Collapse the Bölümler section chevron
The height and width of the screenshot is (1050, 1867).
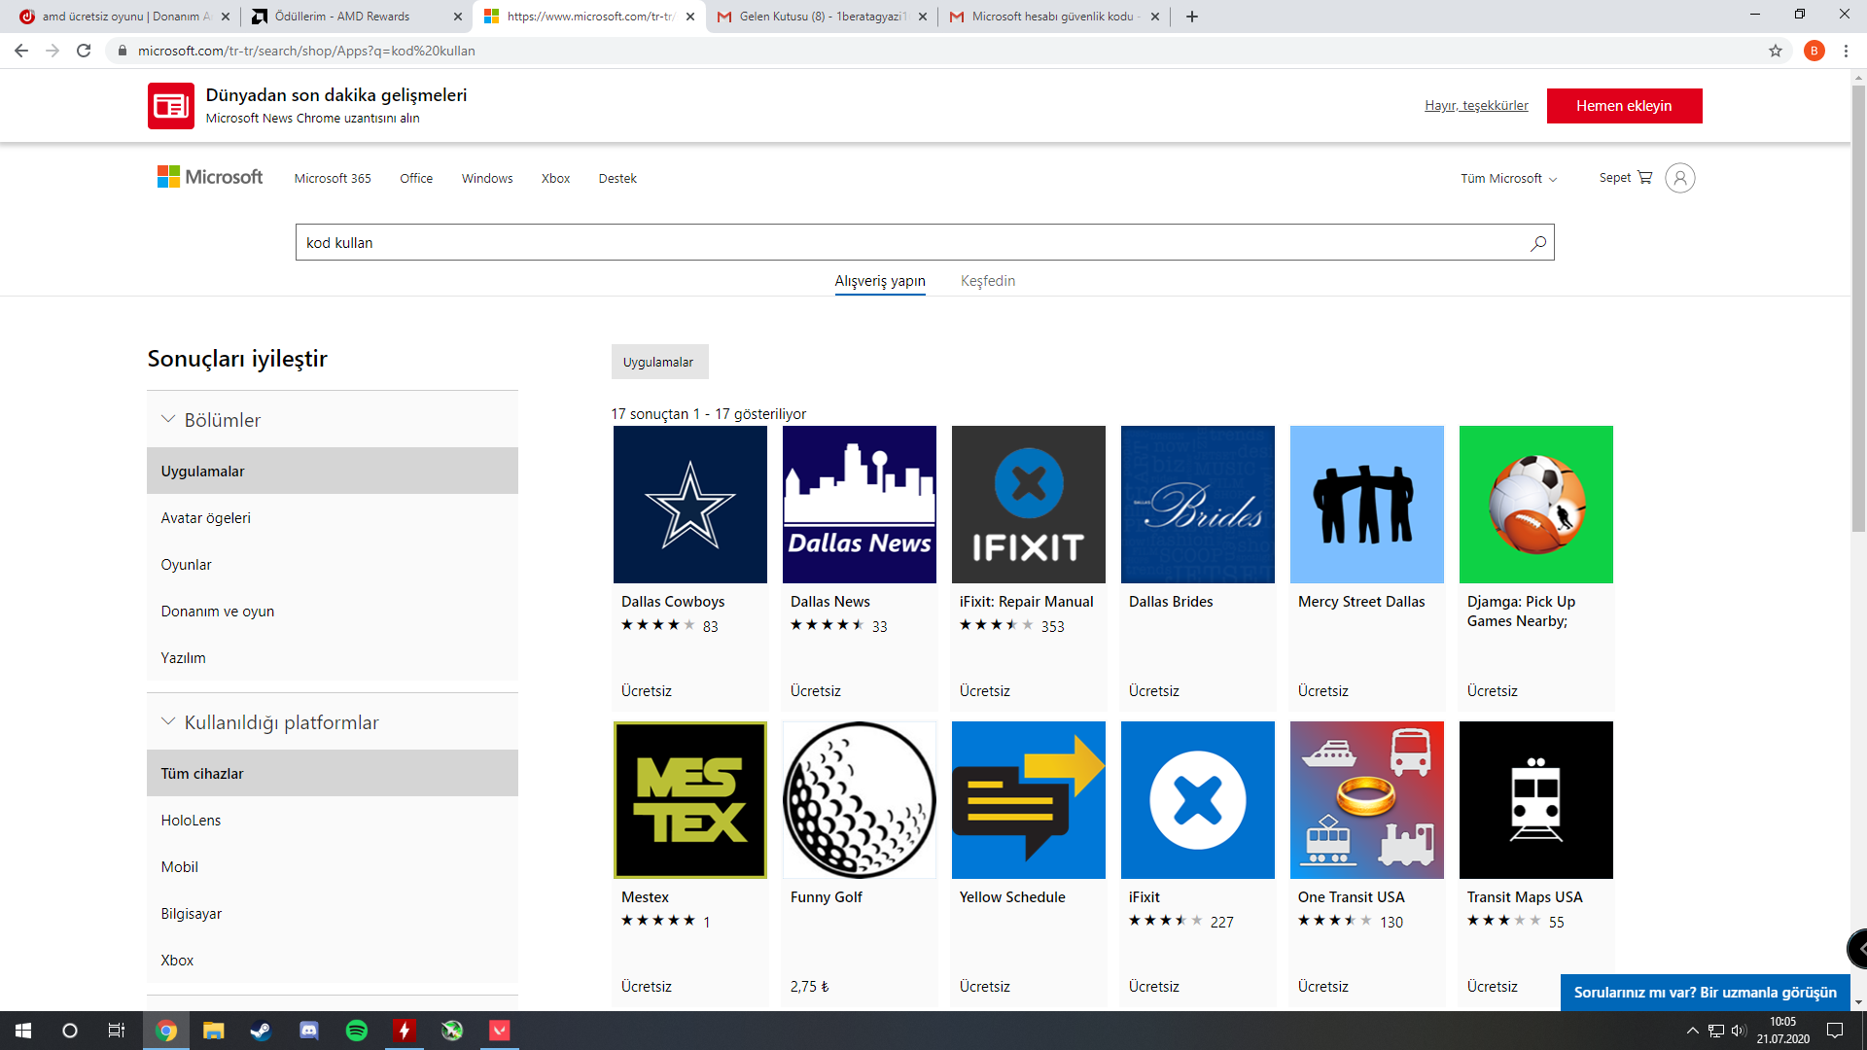[x=168, y=419]
